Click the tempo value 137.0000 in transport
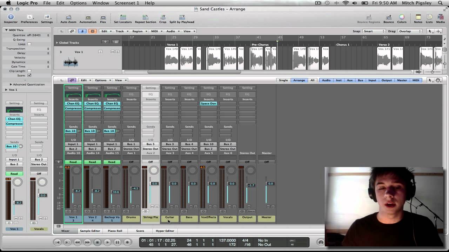Viewport: 449px width, 252px height. pyautogui.click(x=227, y=240)
